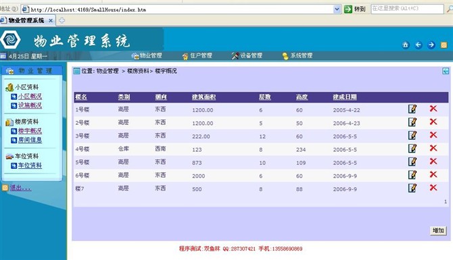
Task: Click the 西南 orientation cell
Action: click(x=160, y=149)
